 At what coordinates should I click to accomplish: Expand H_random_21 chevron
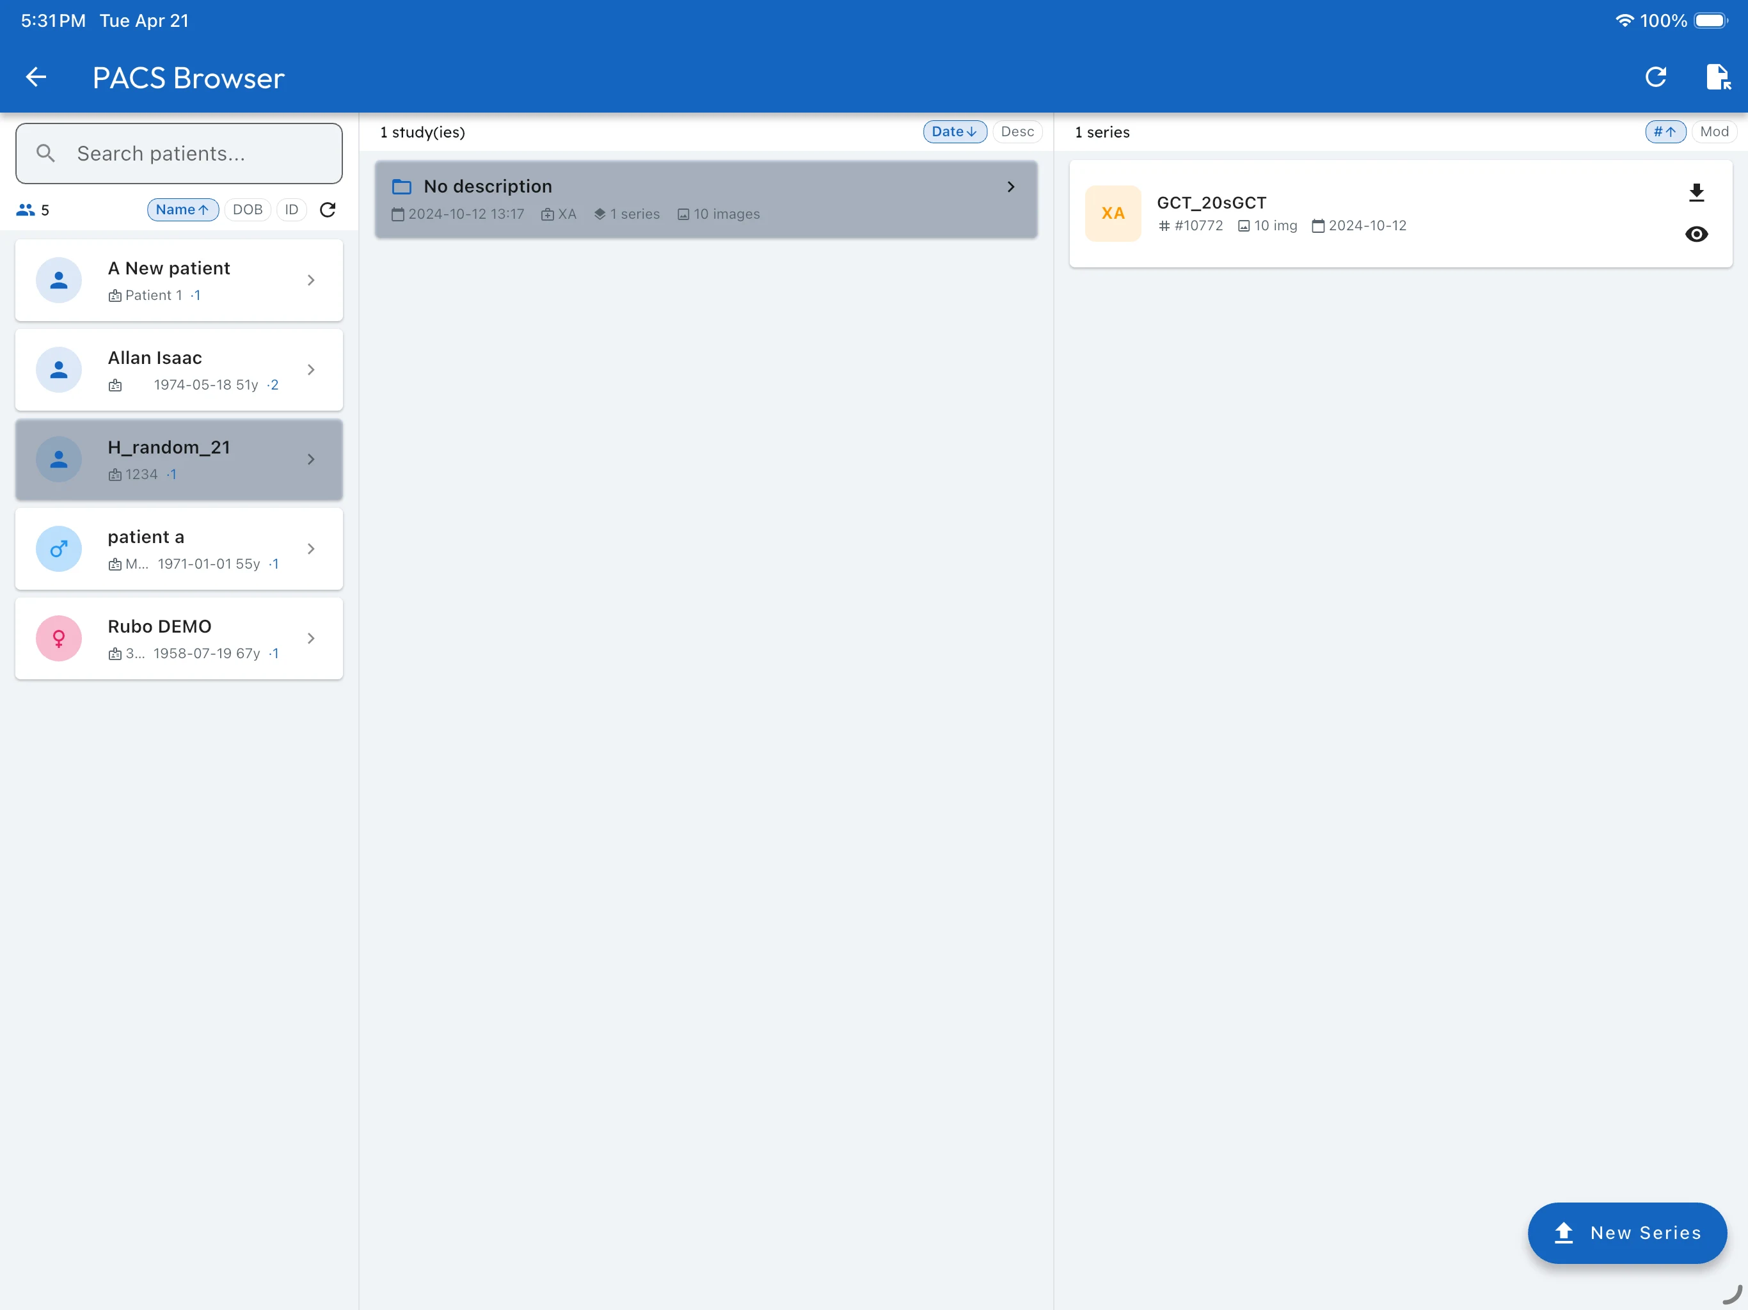(x=312, y=459)
